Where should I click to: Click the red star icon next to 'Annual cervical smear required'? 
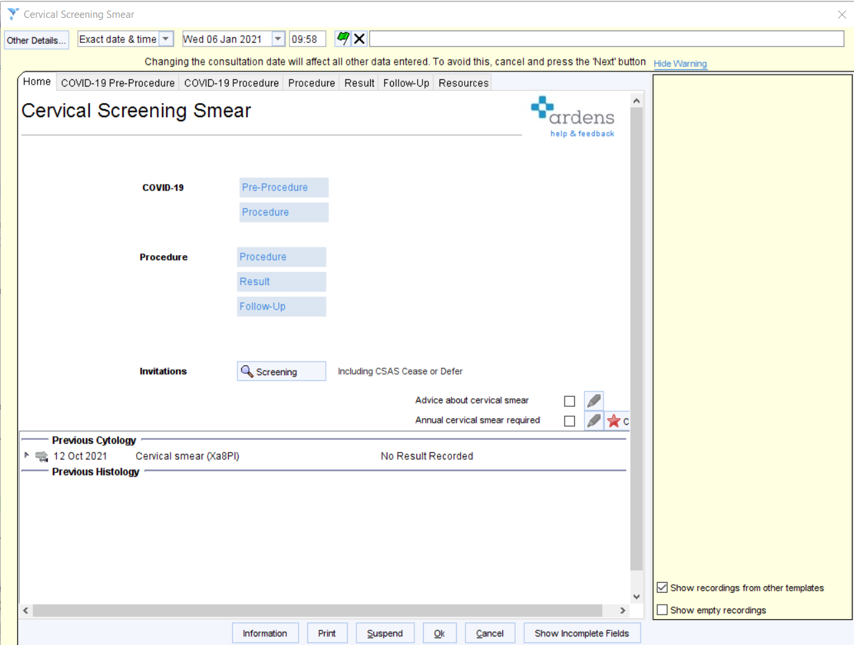(615, 421)
